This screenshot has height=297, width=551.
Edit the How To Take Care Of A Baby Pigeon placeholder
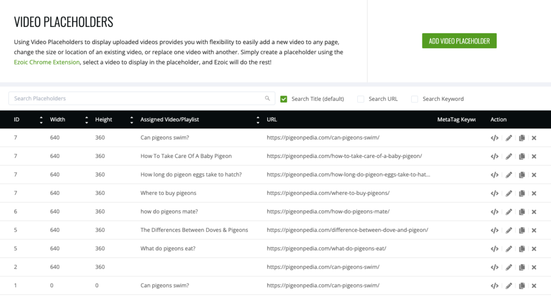tap(508, 156)
